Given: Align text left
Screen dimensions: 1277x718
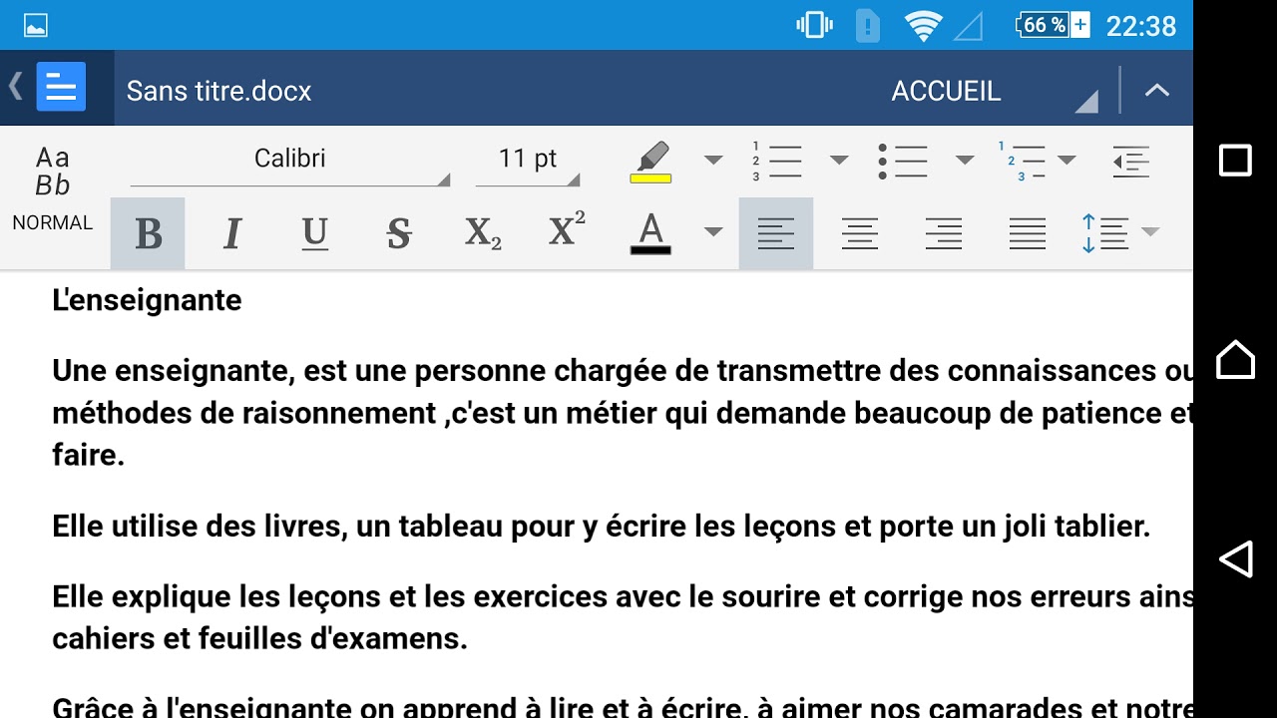Looking at the screenshot, I should point(776,233).
